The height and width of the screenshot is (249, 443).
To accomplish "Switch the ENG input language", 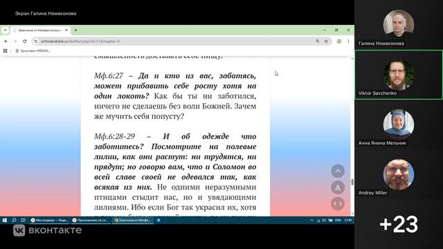I will point(338,220).
